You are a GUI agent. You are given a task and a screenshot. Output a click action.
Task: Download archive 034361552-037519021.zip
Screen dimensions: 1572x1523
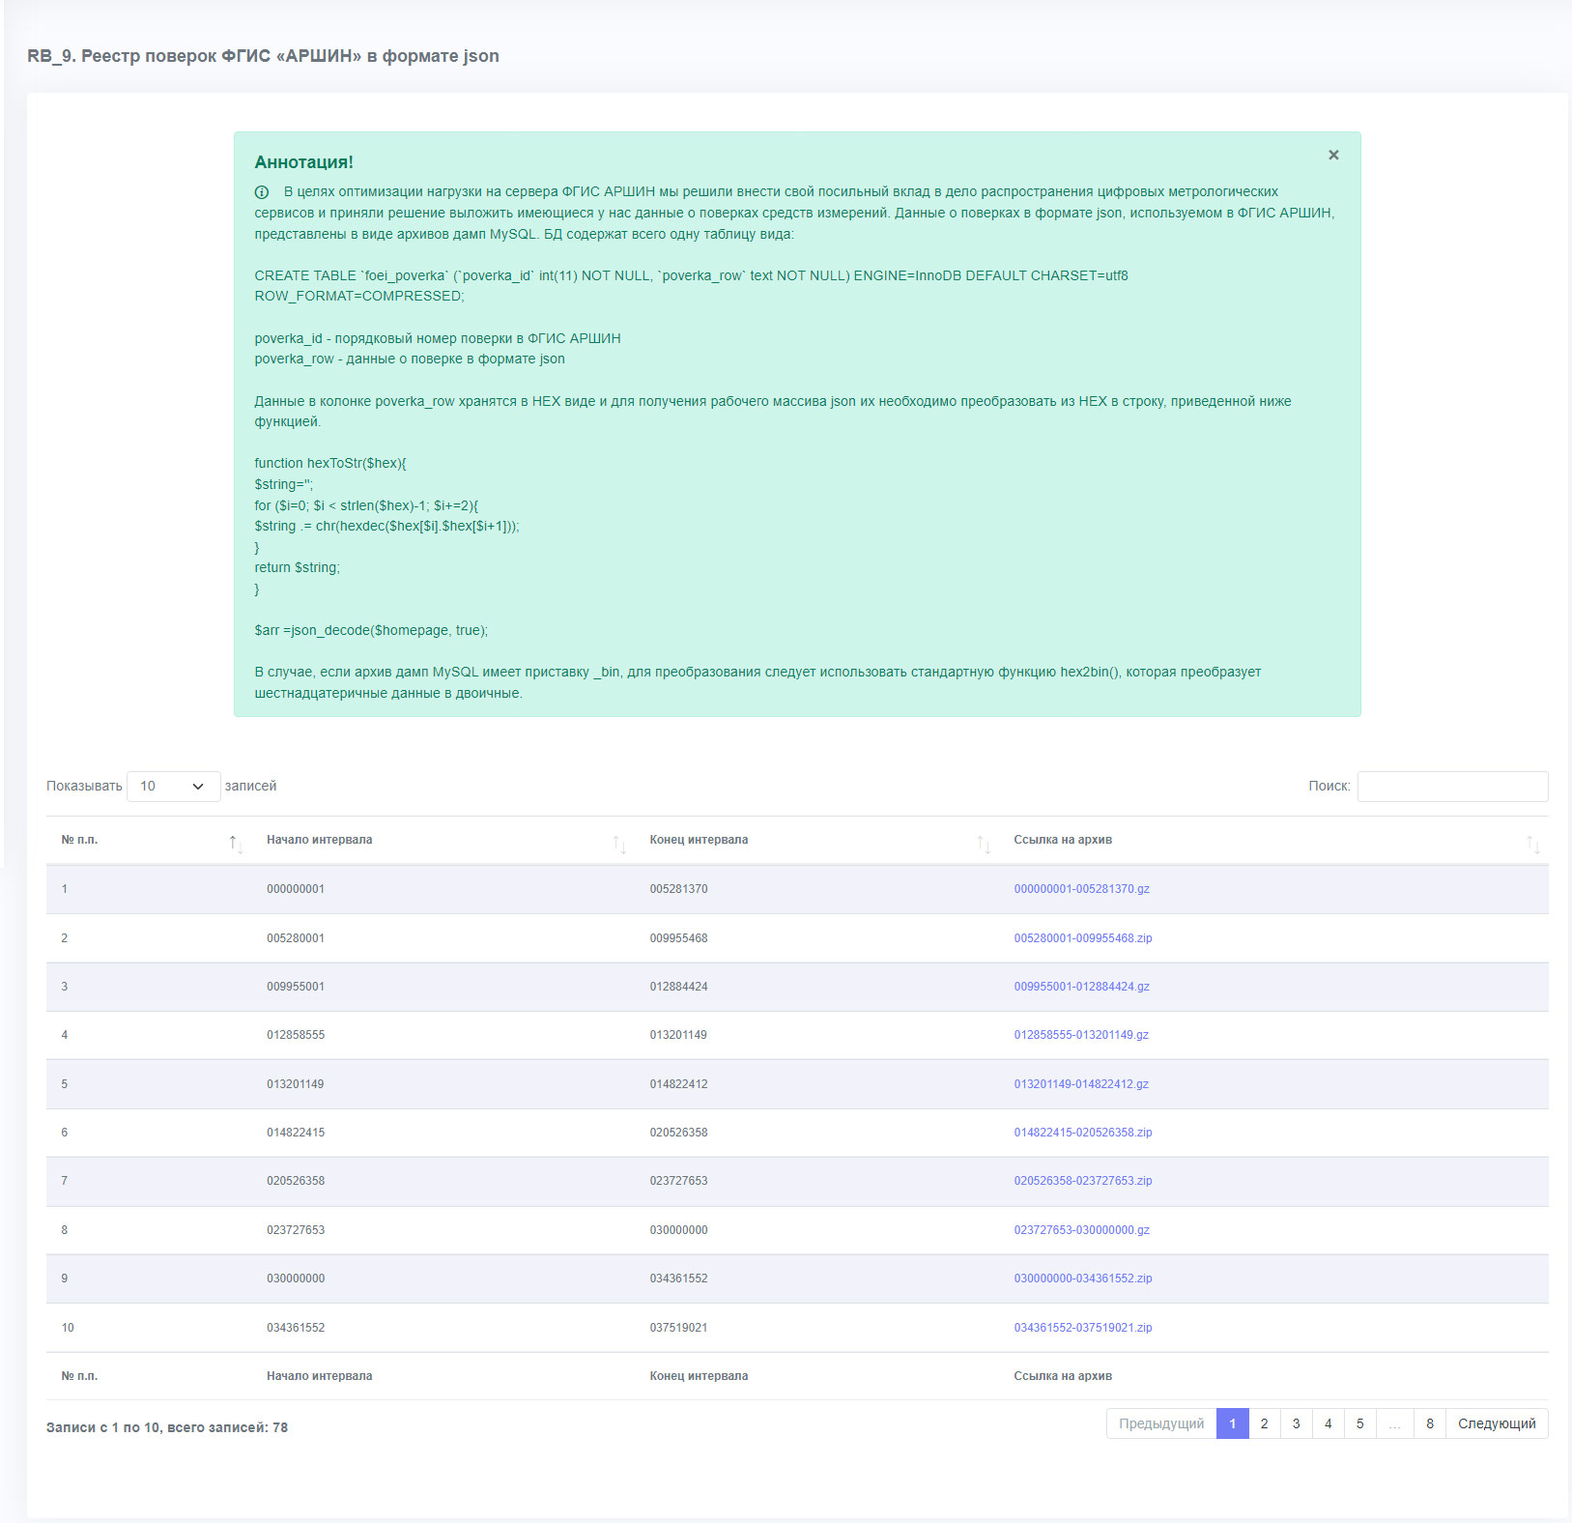(x=1082, y=1328)
